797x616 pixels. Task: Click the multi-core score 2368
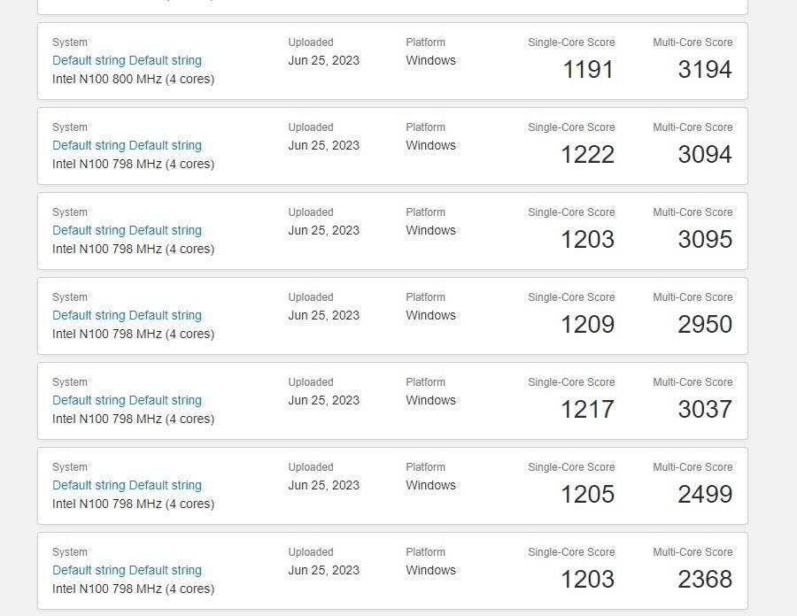(x=705, y=580)
